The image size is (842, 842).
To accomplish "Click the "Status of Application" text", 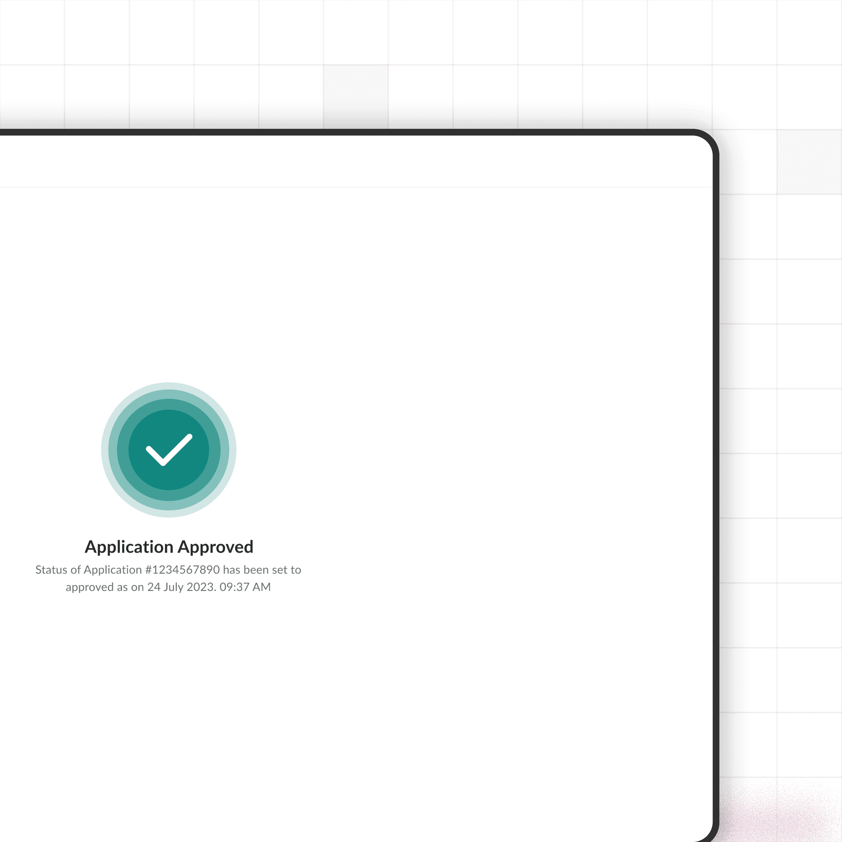I will (x=88, y=570).
